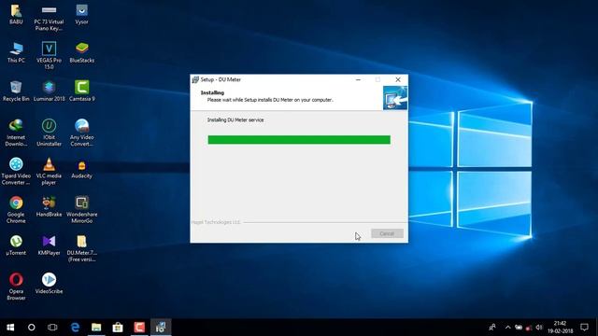Launch BlueStacks from the desktop
The image size is (598, 336).
(x=81, y=52)
